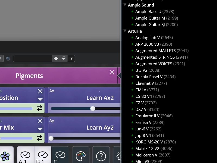
Task: Remove the 'osition' parameter mapping
Action: coord(40,91)
